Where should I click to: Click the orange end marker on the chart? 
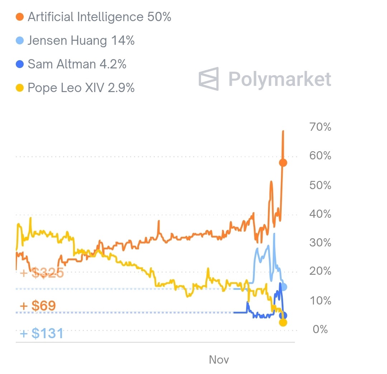click(x=283, y=163)
